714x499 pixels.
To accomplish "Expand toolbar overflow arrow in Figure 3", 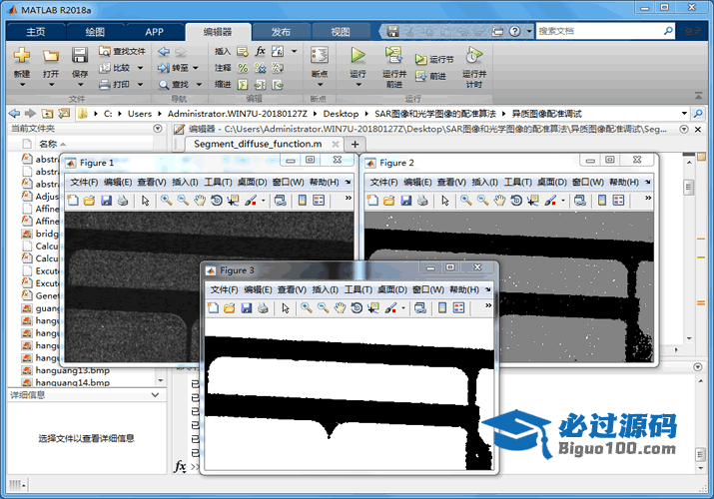I will [x=488, y=305].
